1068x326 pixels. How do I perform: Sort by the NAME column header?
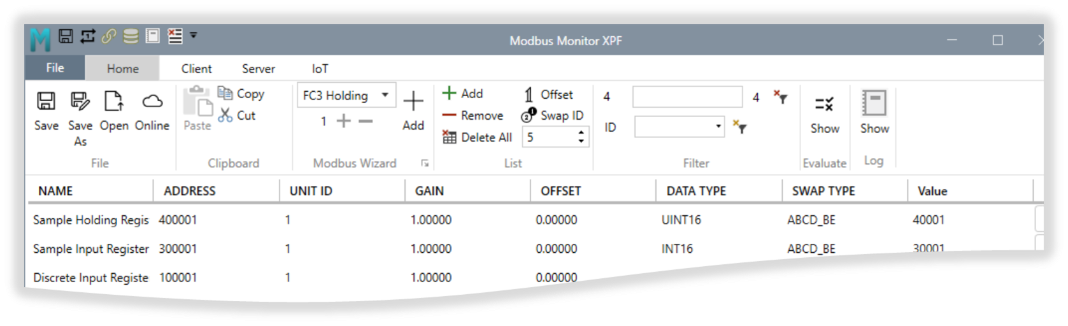pos(55,191)
